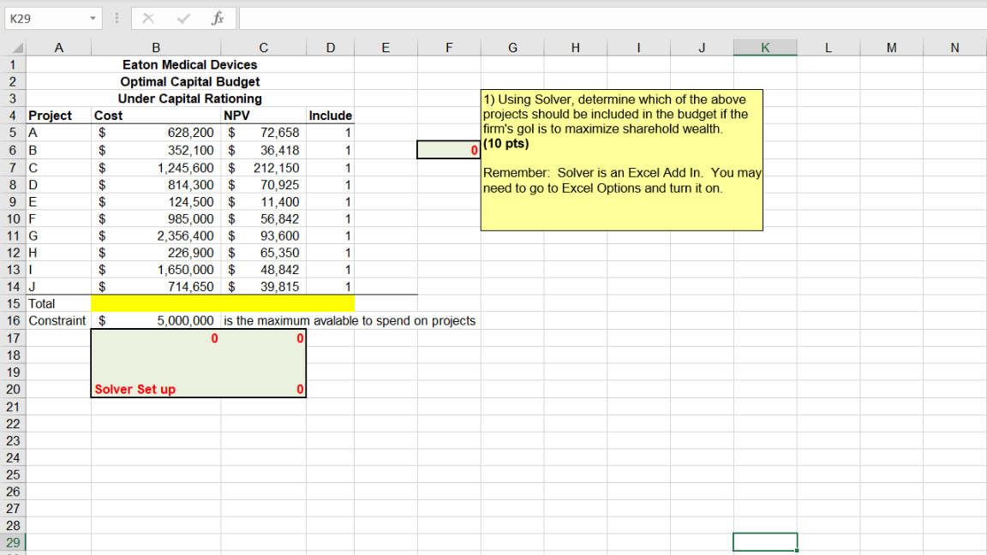Click the 5,000,000 constraint cell
This screenshot has height=555, width=987.
click(156, 320)
